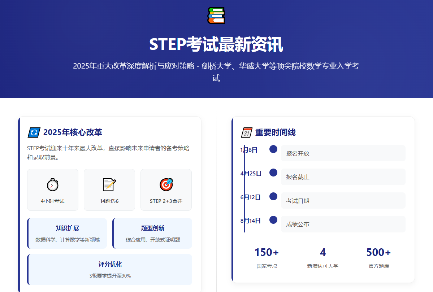Open the 考试日期 timeline entry

click(343, 201)
